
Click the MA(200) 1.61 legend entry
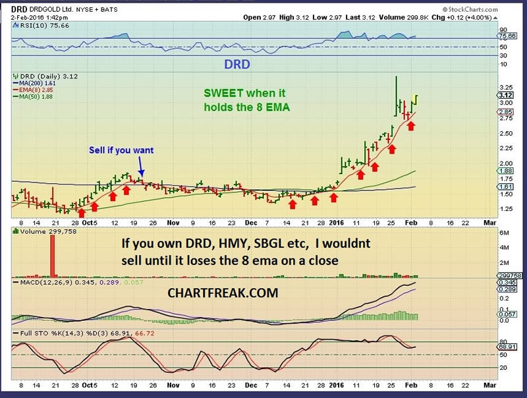[34, 83]
